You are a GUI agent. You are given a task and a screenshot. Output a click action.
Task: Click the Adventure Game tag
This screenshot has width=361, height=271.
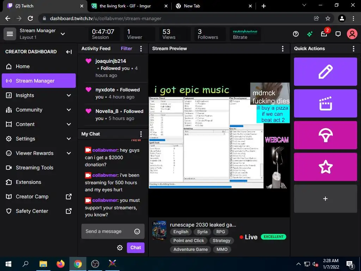click(x=190, y=249)
